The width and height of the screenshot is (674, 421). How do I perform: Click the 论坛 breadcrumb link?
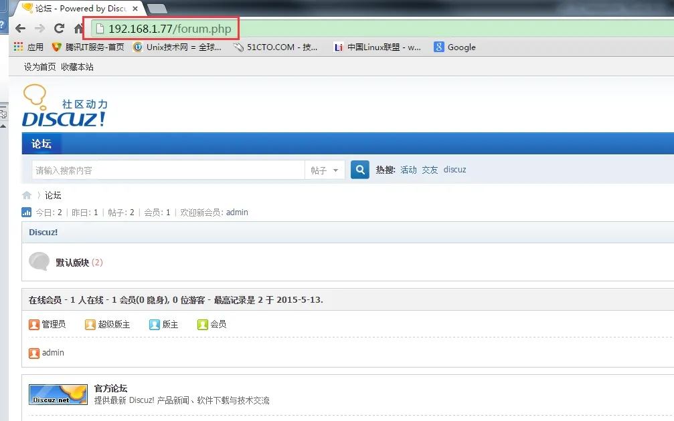pos(53,195)
